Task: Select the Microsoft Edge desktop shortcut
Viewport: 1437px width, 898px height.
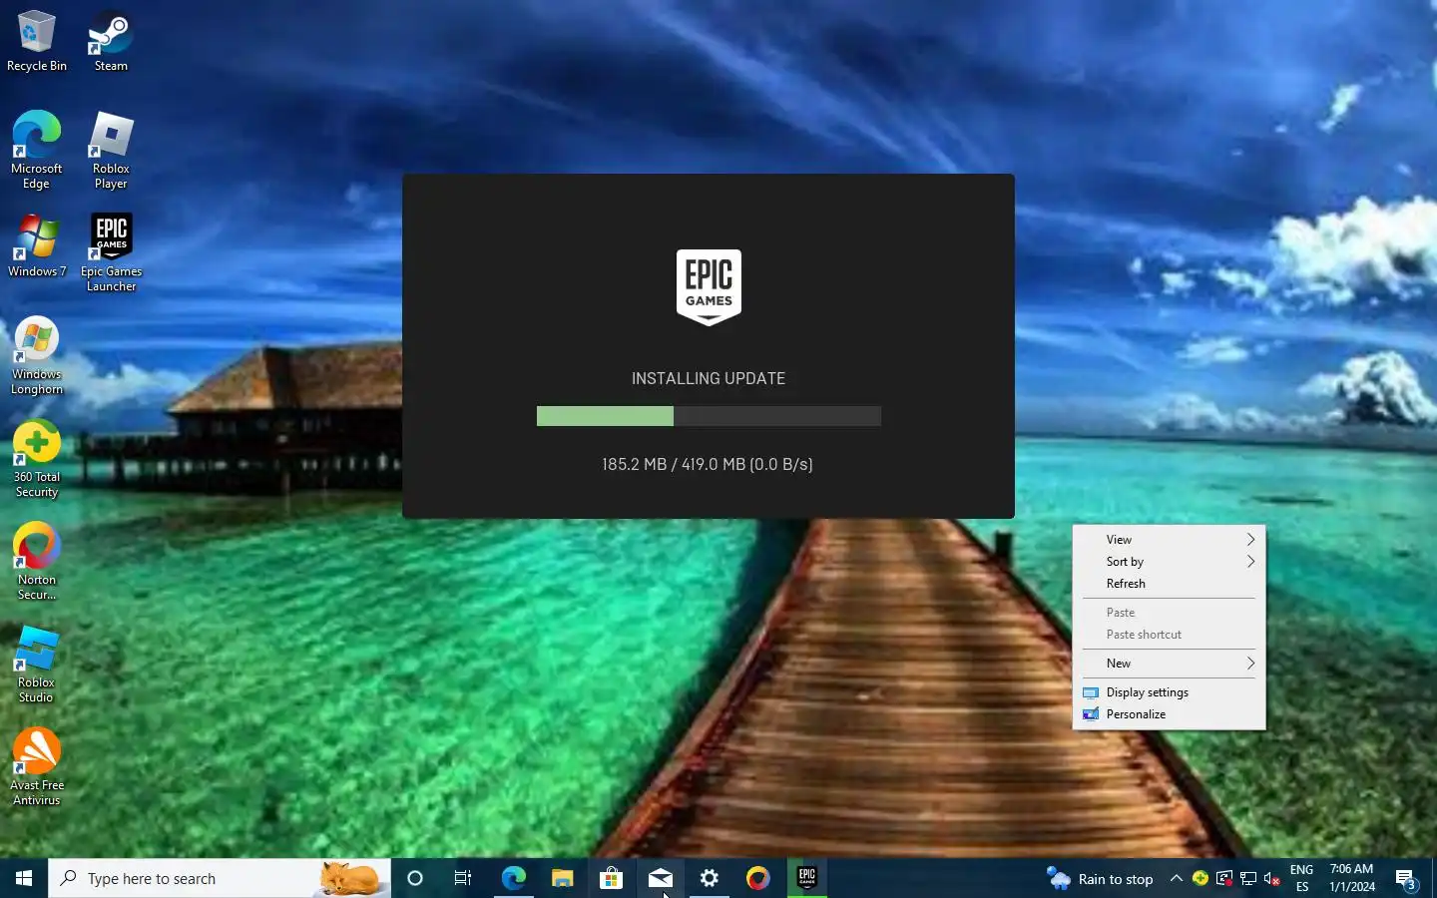Action: [37, 151]
